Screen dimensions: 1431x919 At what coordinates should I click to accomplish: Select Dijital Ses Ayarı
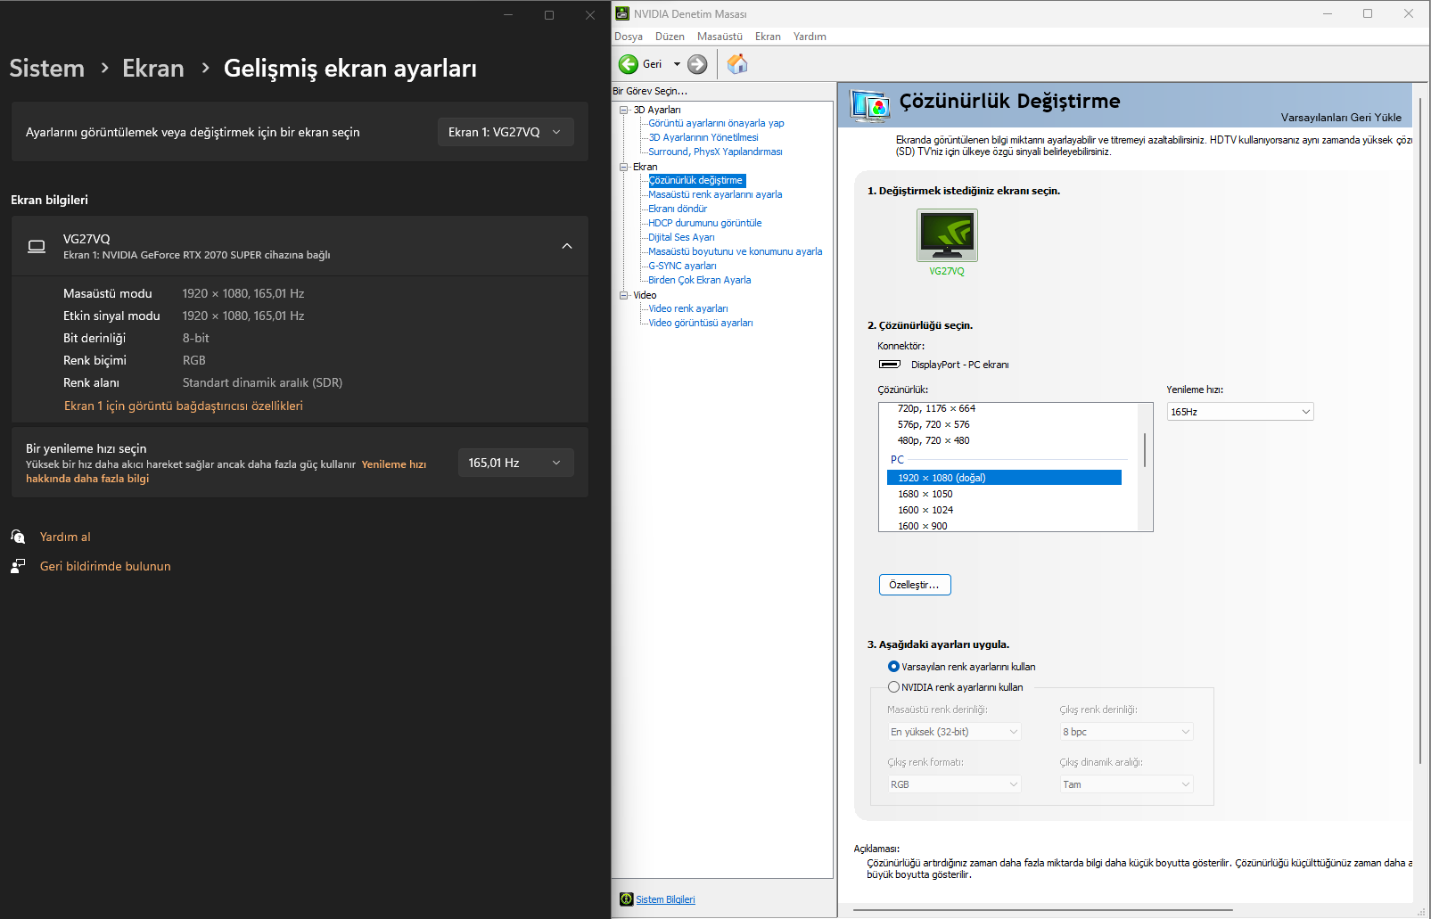(x=681, y=237)
